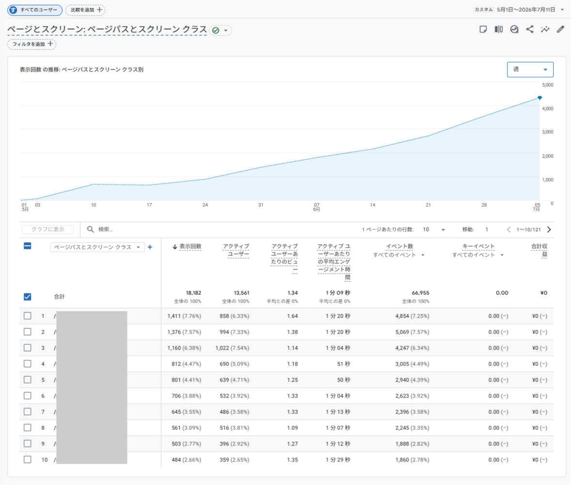Open the キーイベント すべてのイベント dropdown

(478, 255)
